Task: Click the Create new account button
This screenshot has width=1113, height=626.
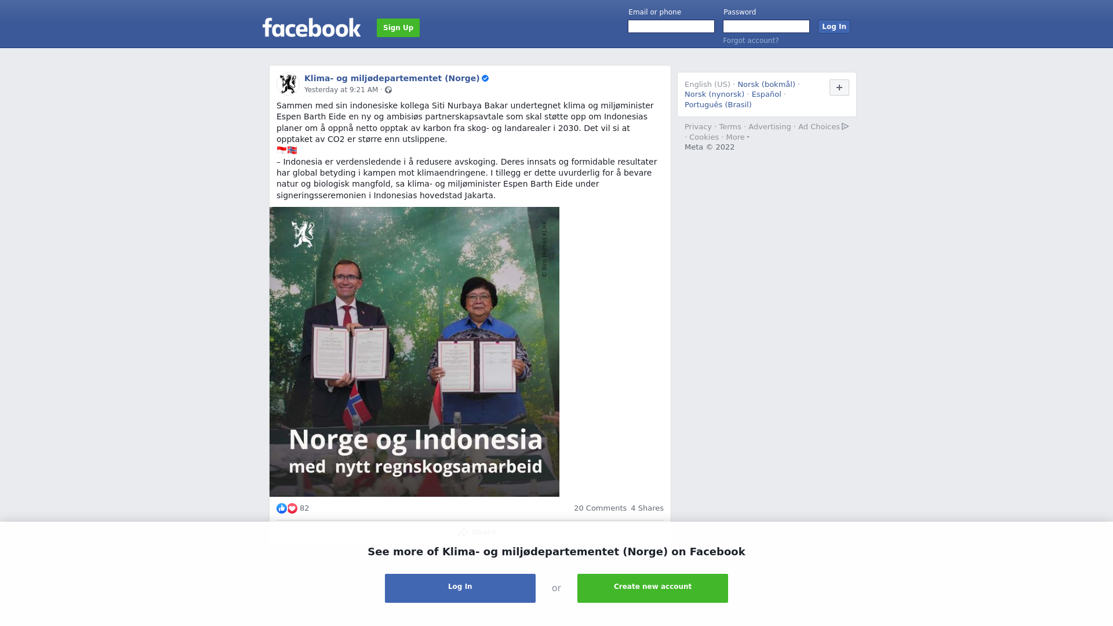Action: 653,588
